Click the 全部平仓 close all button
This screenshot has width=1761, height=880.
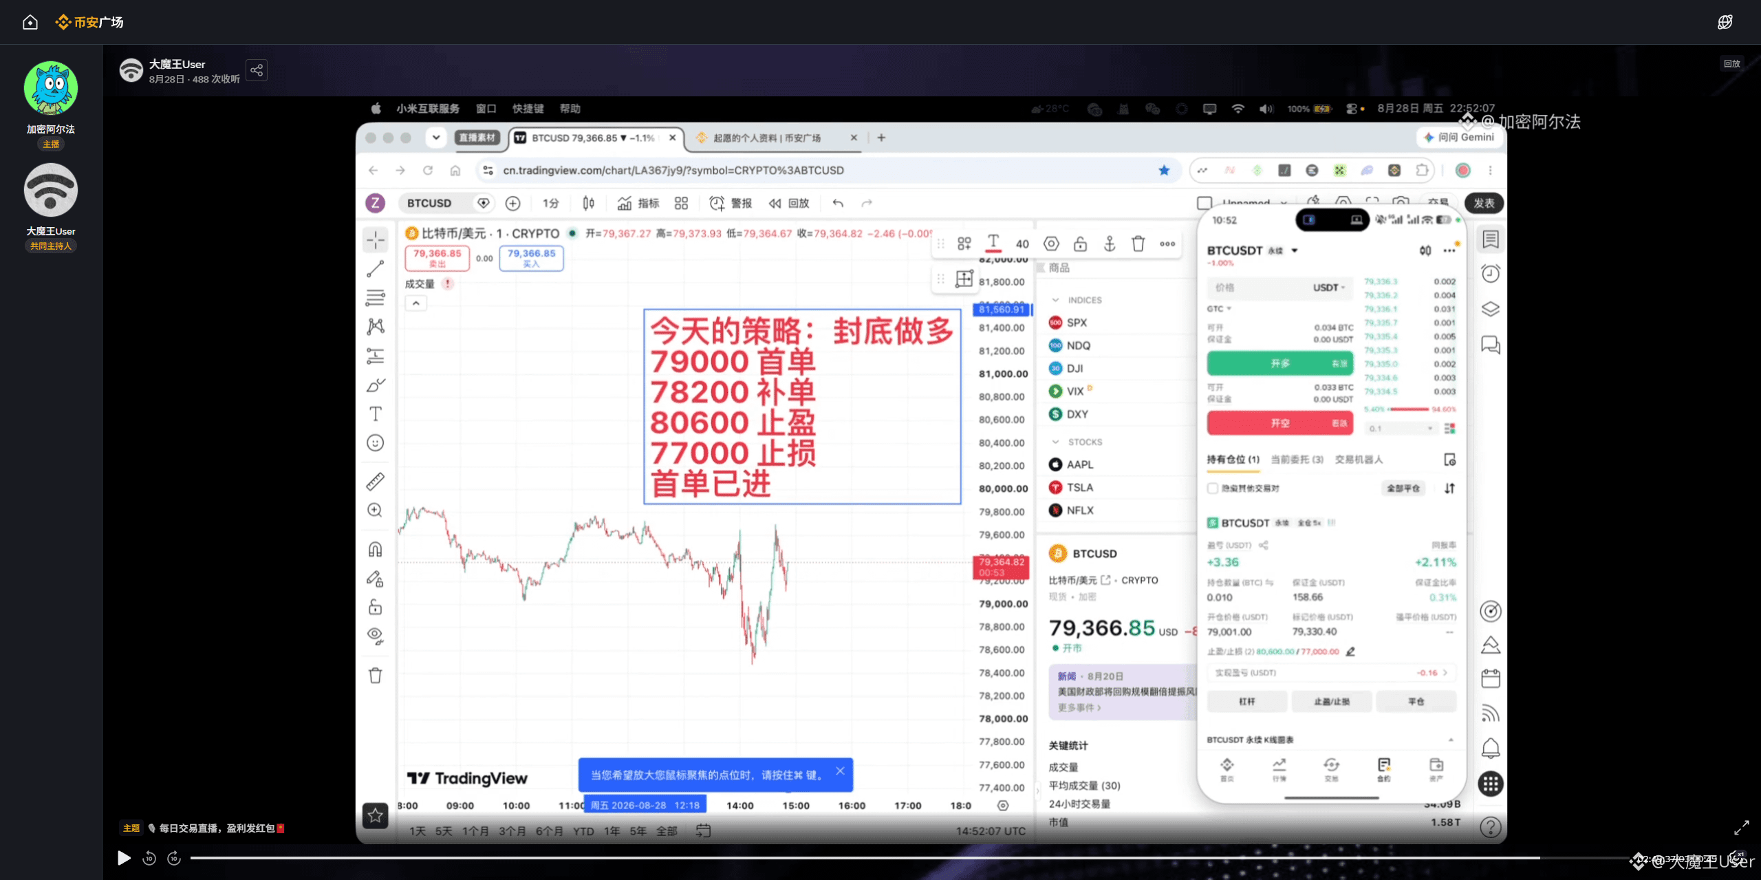[x=1403, y=489]
